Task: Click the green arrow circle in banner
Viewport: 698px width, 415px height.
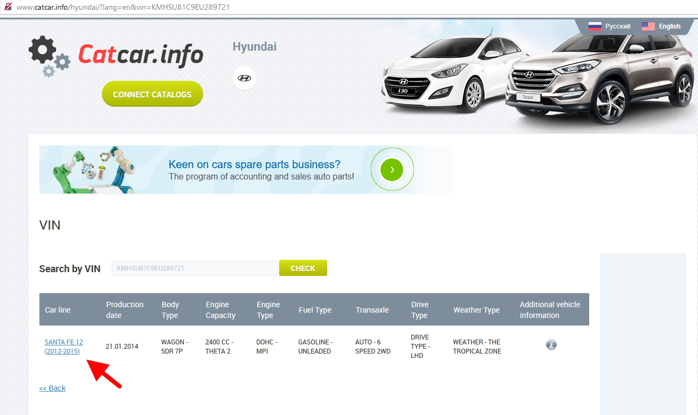Action: [392, 170]
